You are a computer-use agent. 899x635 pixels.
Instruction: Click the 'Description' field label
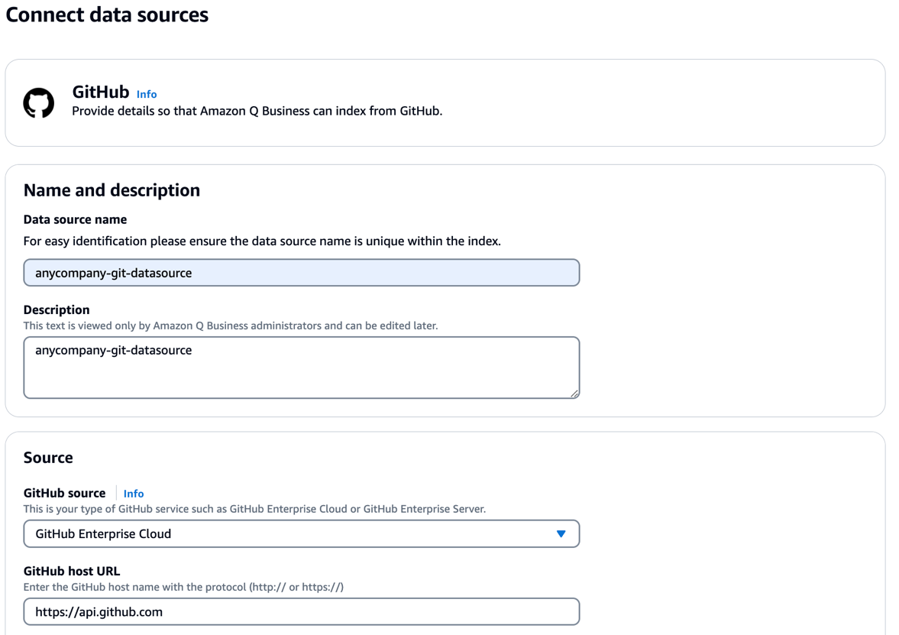(57, 309)
